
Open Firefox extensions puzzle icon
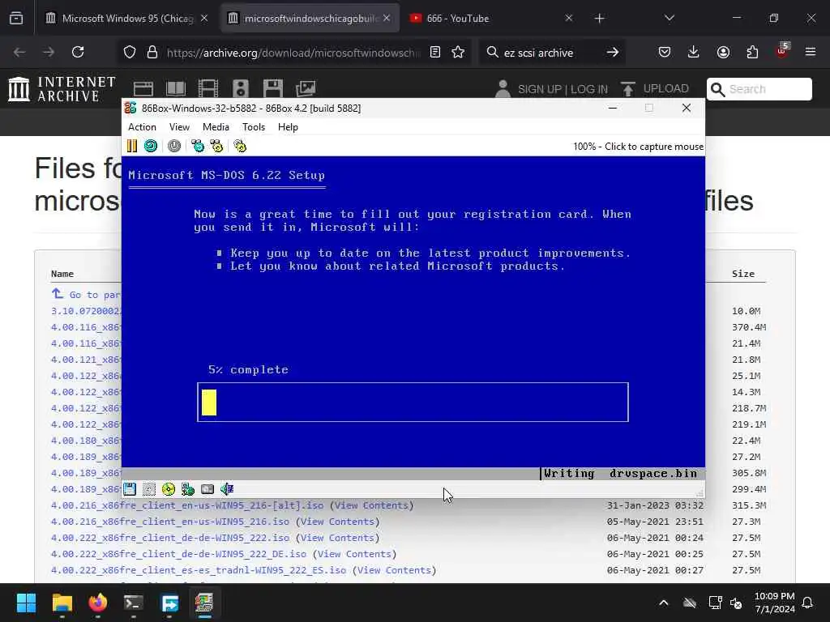point(752,52)
